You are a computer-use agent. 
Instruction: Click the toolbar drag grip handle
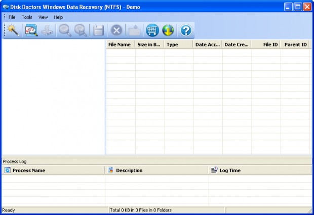5,30
